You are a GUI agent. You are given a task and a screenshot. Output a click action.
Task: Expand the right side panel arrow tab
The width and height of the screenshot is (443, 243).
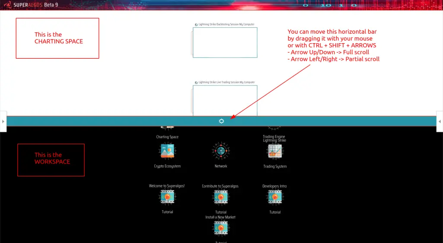point(440,121)
